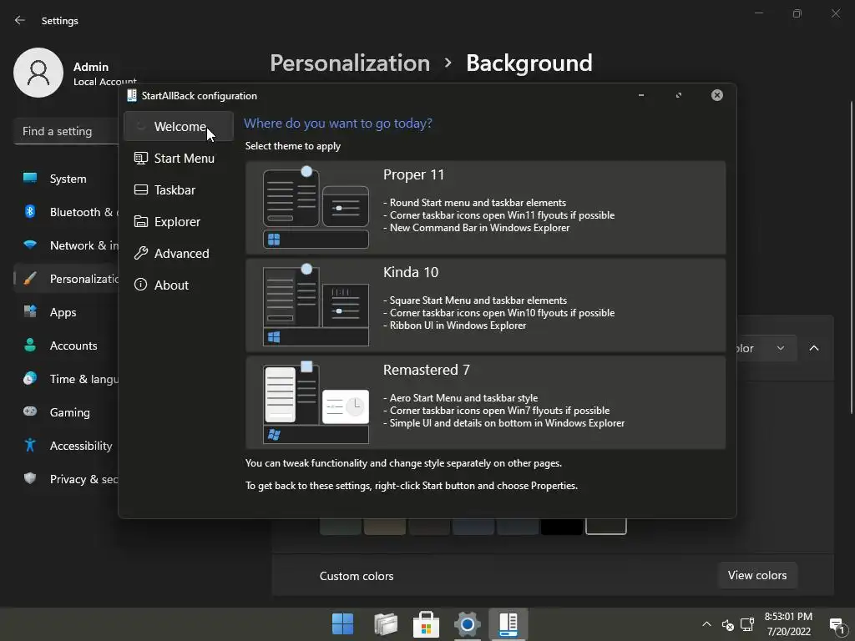Switch to the Start Menu page
The width and height of the screenshot is (855, 641).
(x=179, y=158)
